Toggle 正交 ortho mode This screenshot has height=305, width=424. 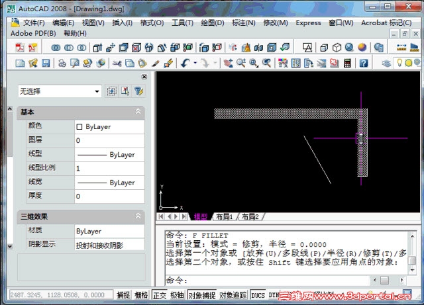point(160,295)
